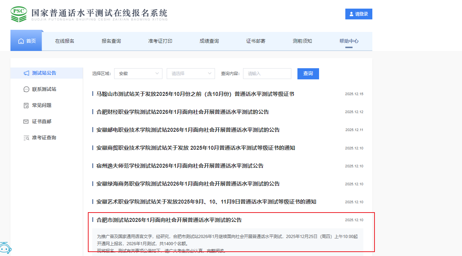
Task: Open the 准考证打印 tab
Action: (x=160, y=41)
